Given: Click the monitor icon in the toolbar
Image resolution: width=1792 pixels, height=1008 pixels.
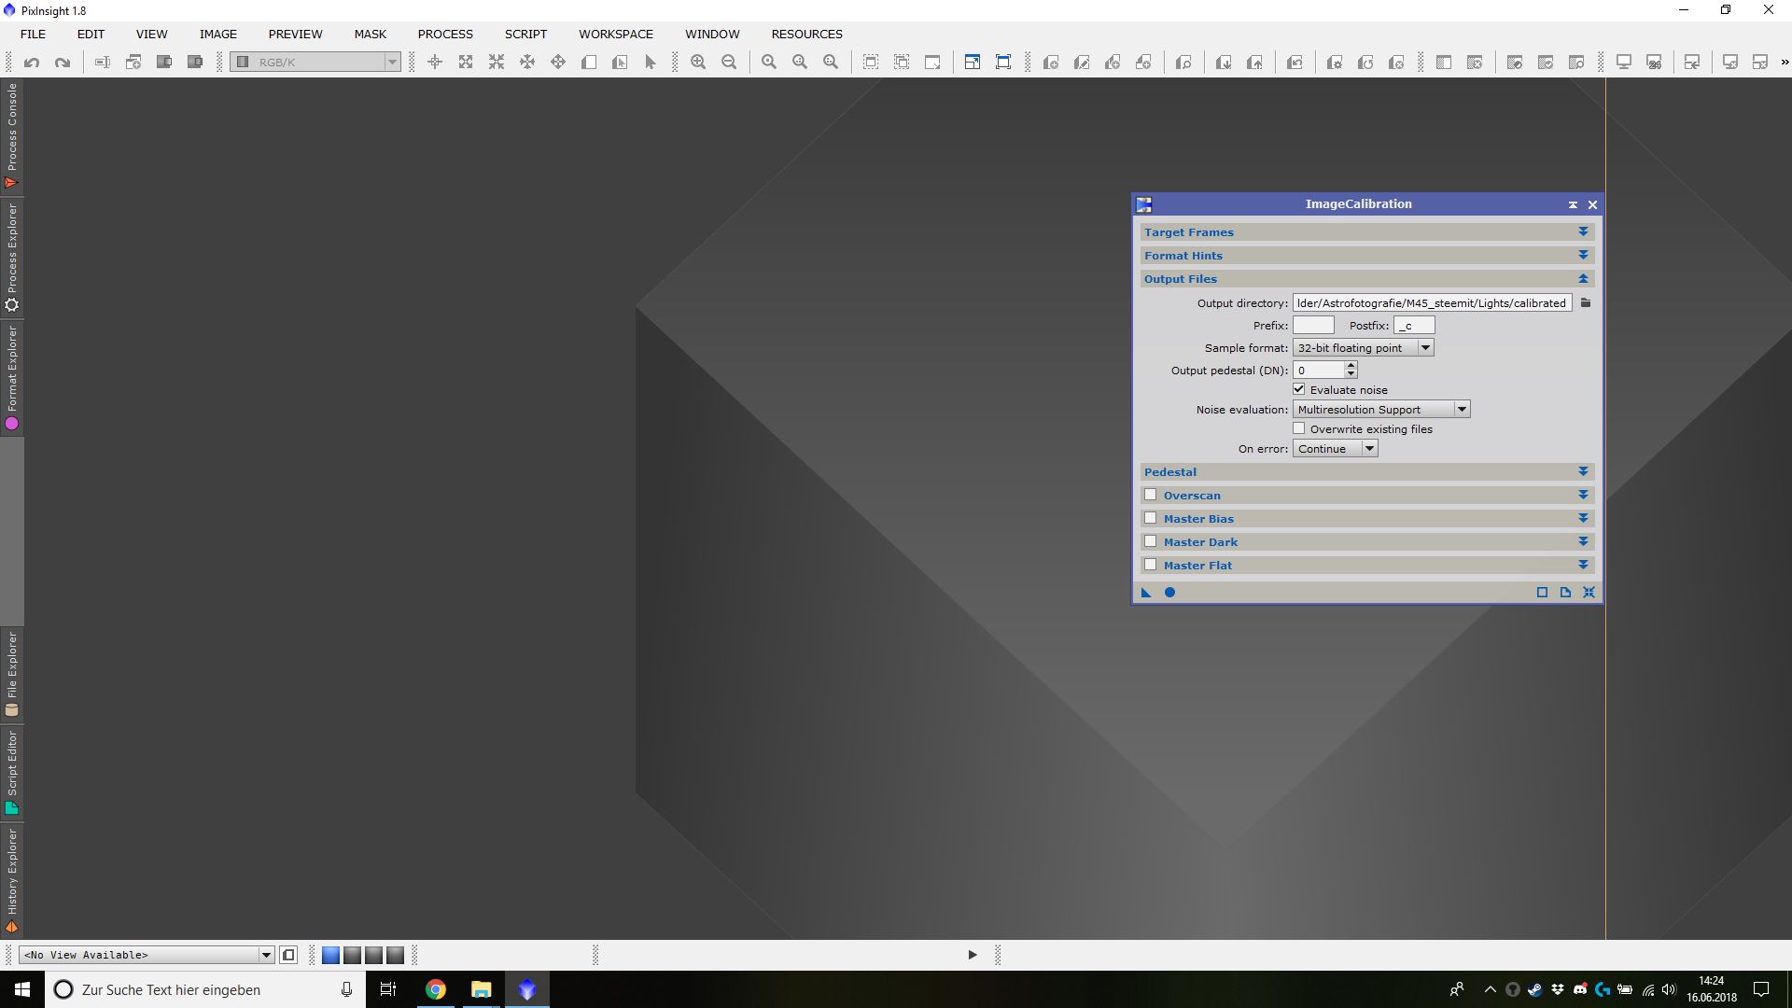Looking at the screenshot, I should [x=1624, y=63].
